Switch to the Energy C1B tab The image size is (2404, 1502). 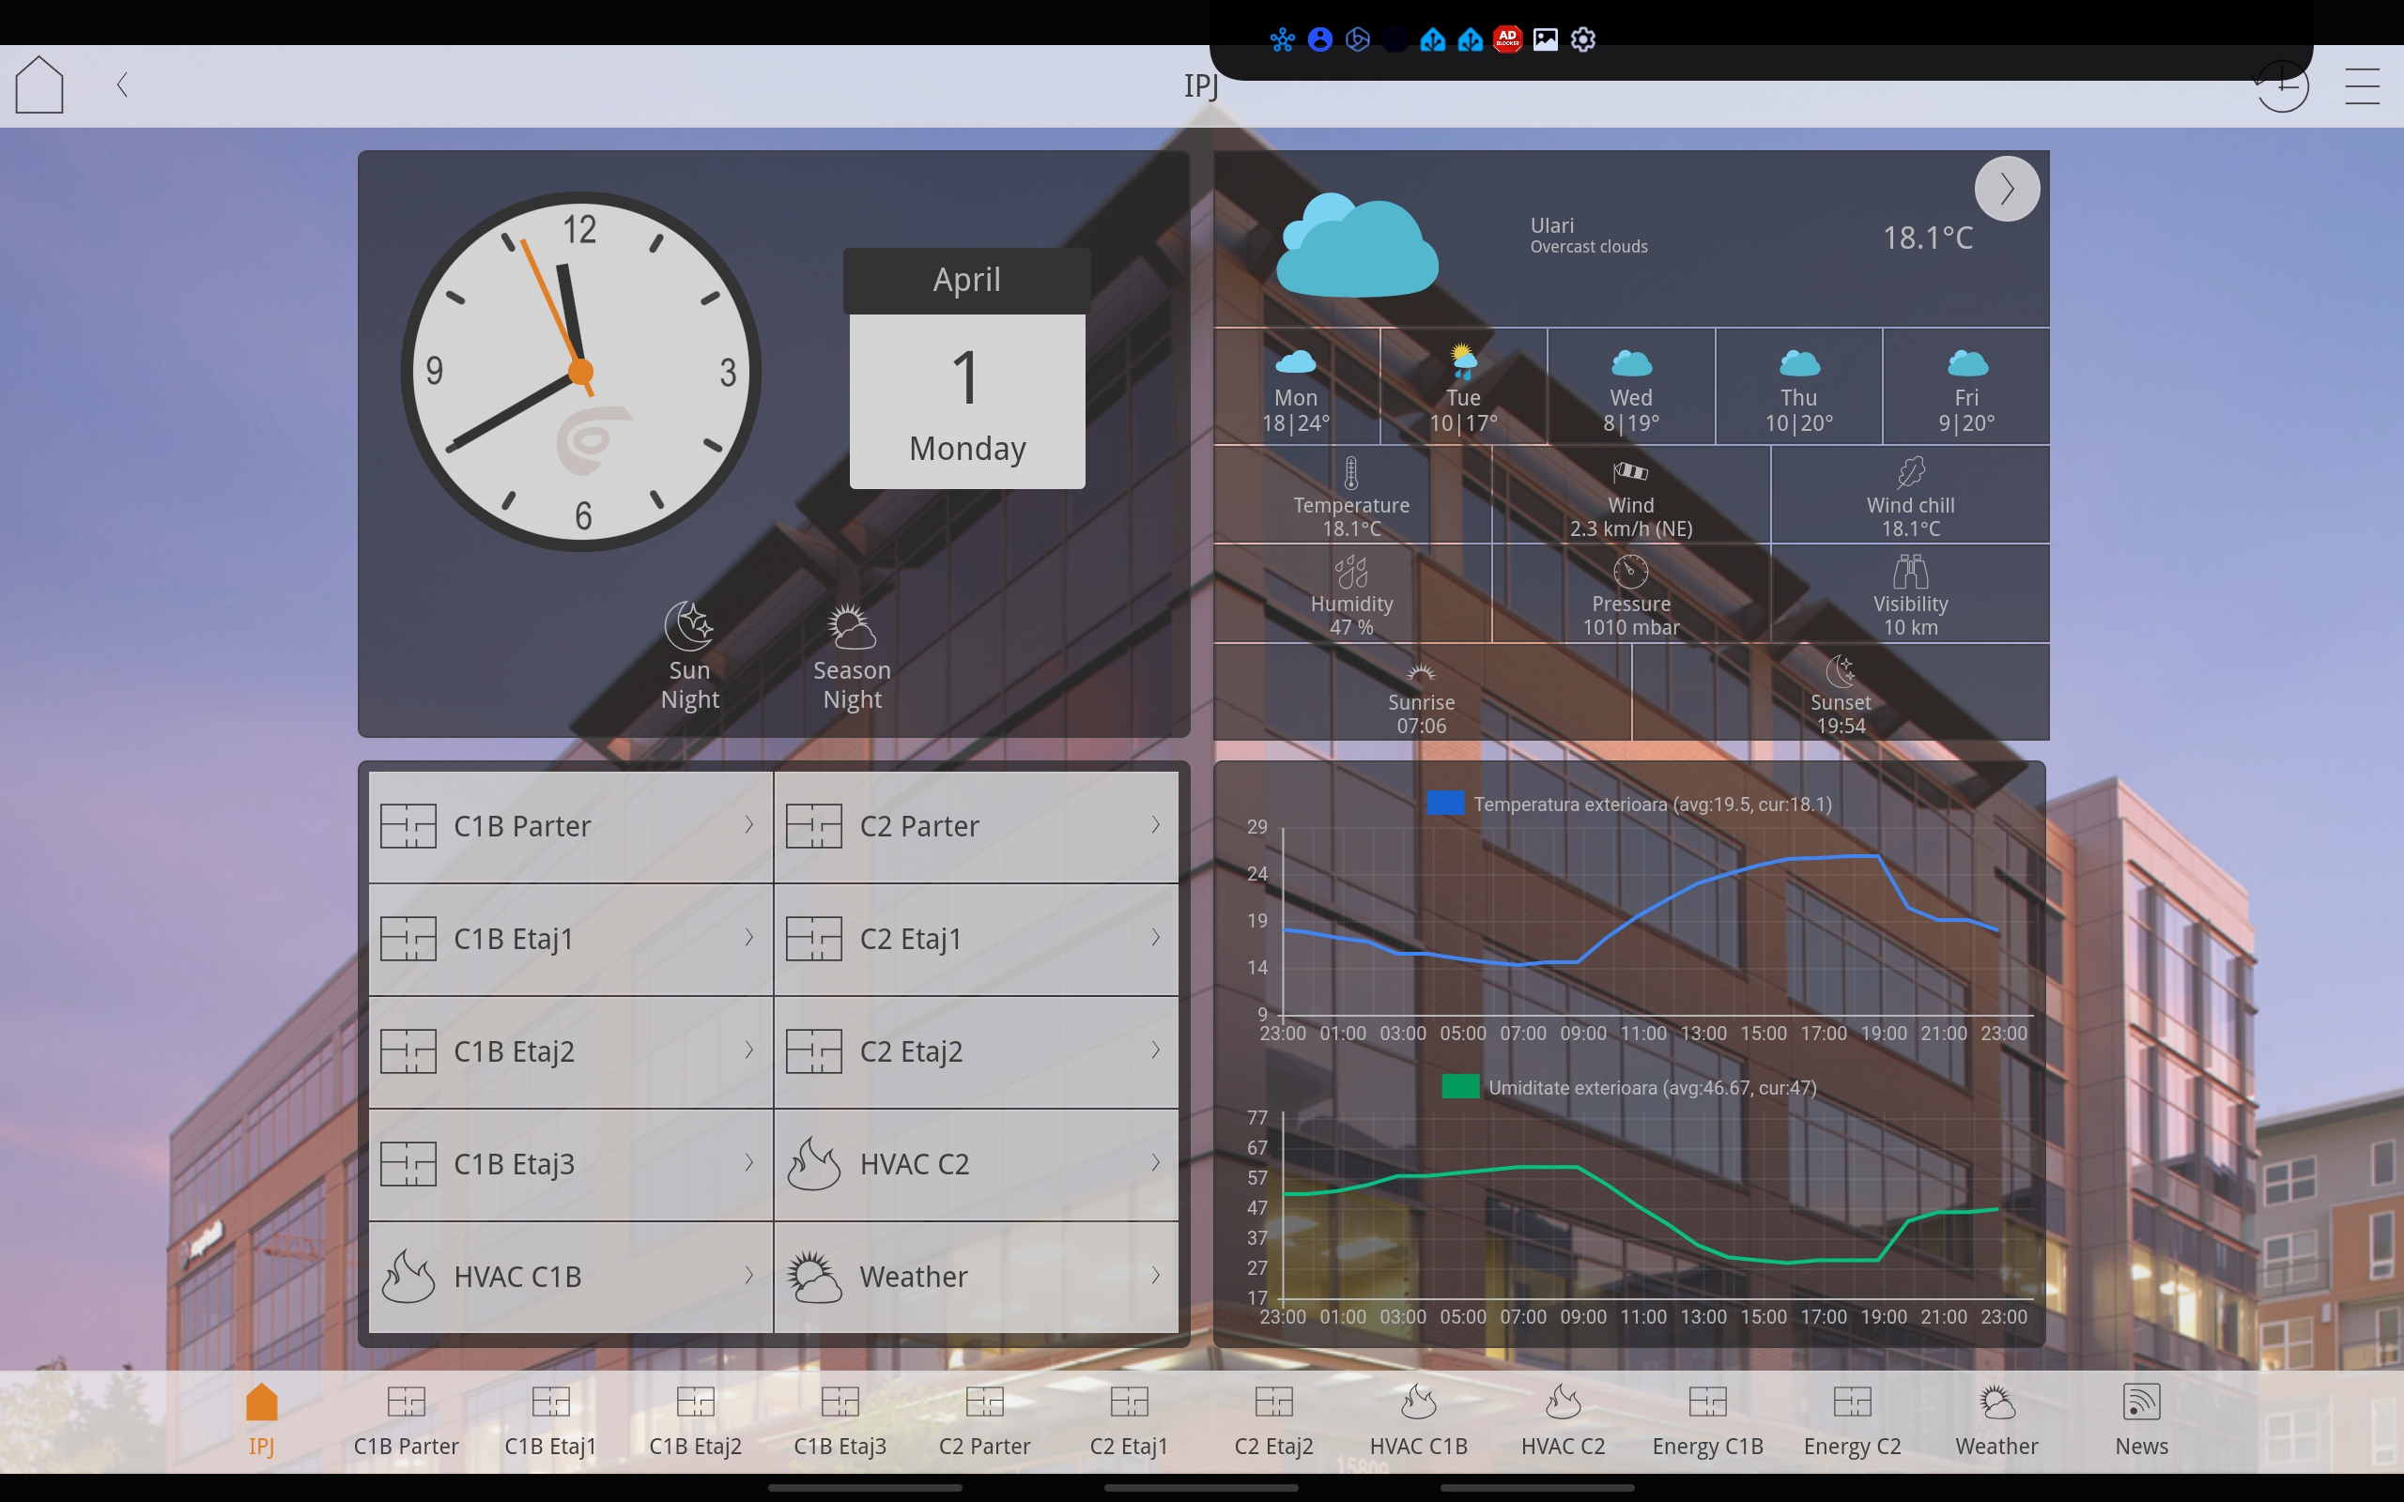click(x=1706, y=1418)
